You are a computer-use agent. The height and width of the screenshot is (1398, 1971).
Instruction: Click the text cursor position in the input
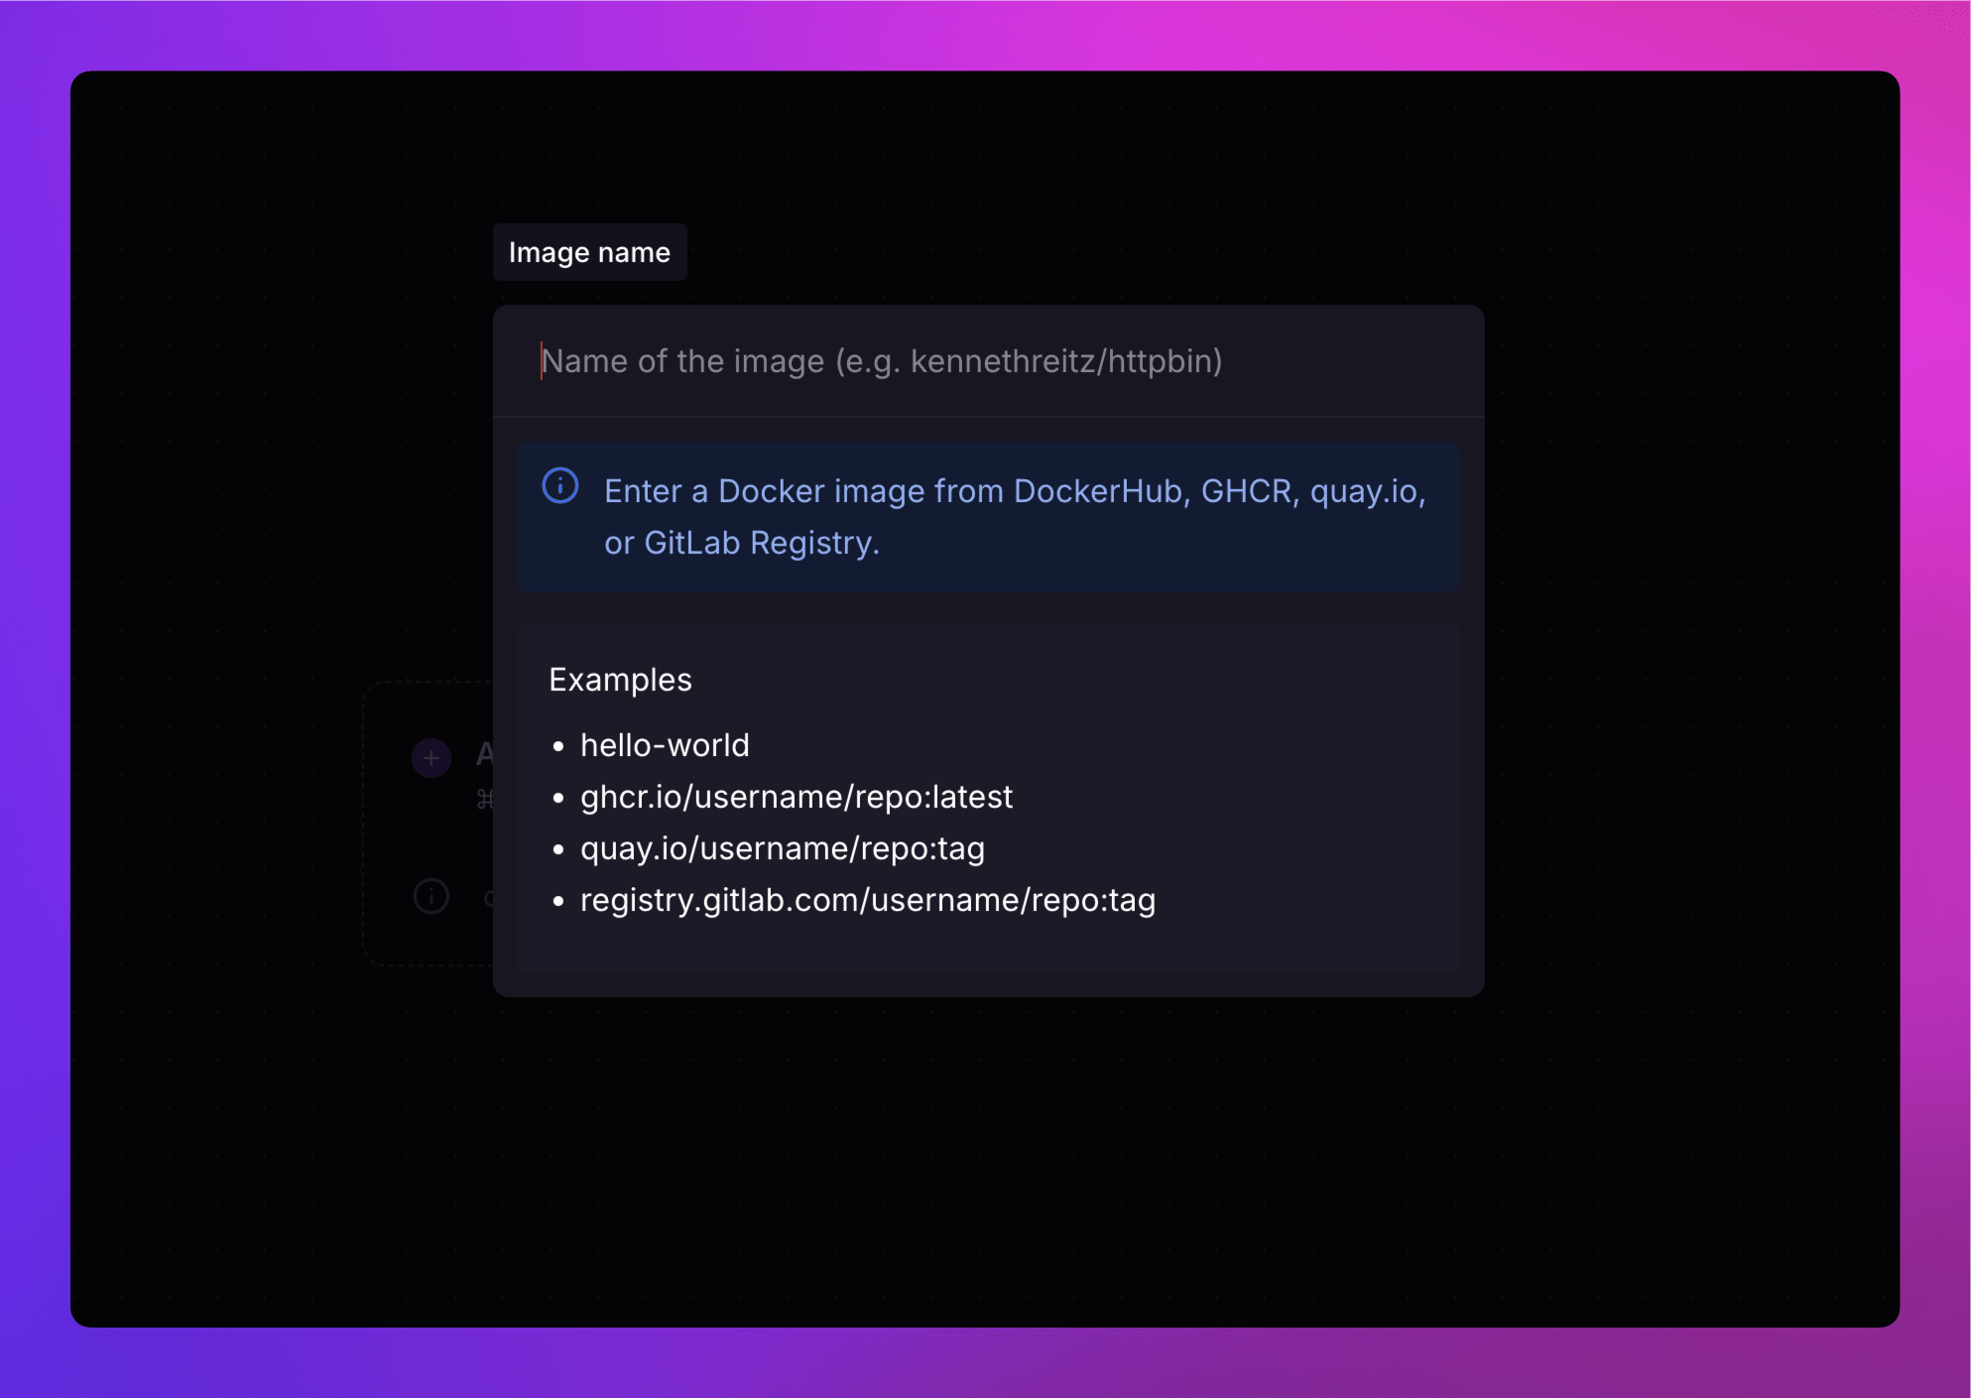click(x=542, y=359)
